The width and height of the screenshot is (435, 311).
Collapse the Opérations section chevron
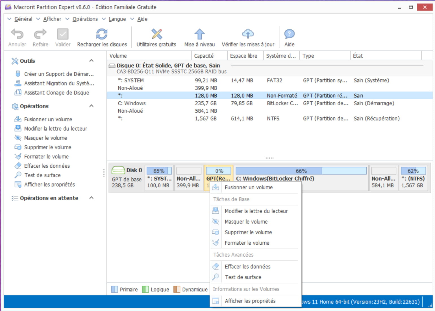click(91, 106)
